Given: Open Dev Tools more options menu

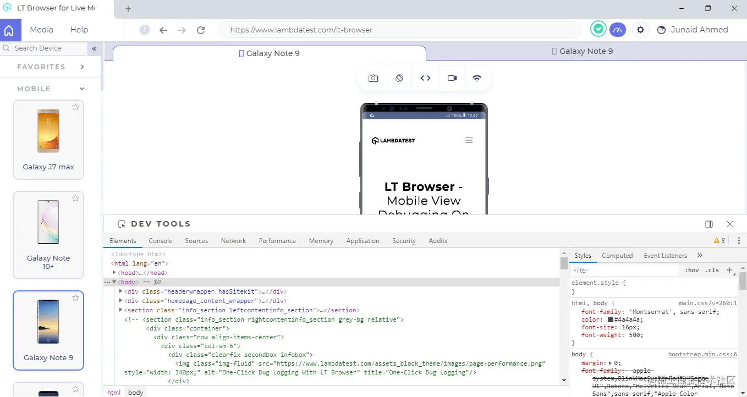Looking at the screenshot, I should coord(739,241).
